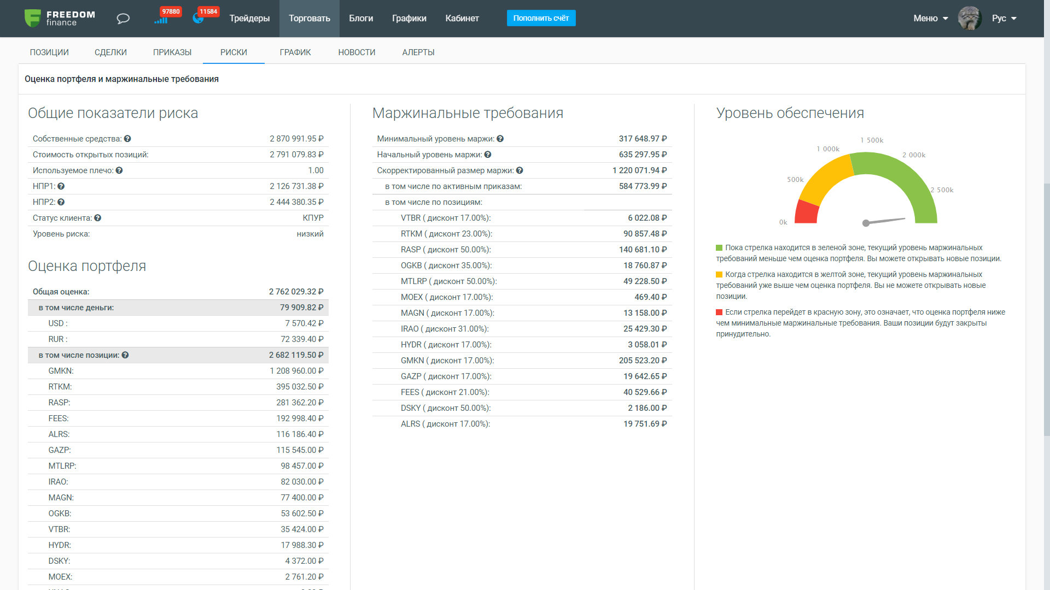Switch to the ПОЗИЦИИ tab
Image resolution: width=1050 pixels, height=590 pixels.
pyautogui.click(x=49, y=52)
